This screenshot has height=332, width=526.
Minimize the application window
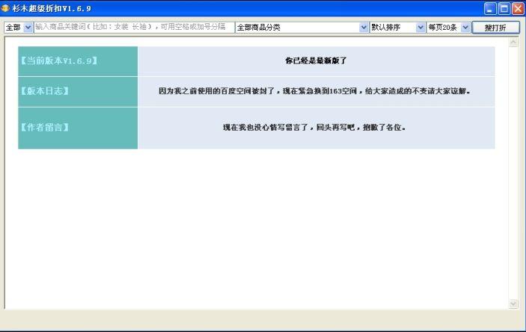coord(490,9)
